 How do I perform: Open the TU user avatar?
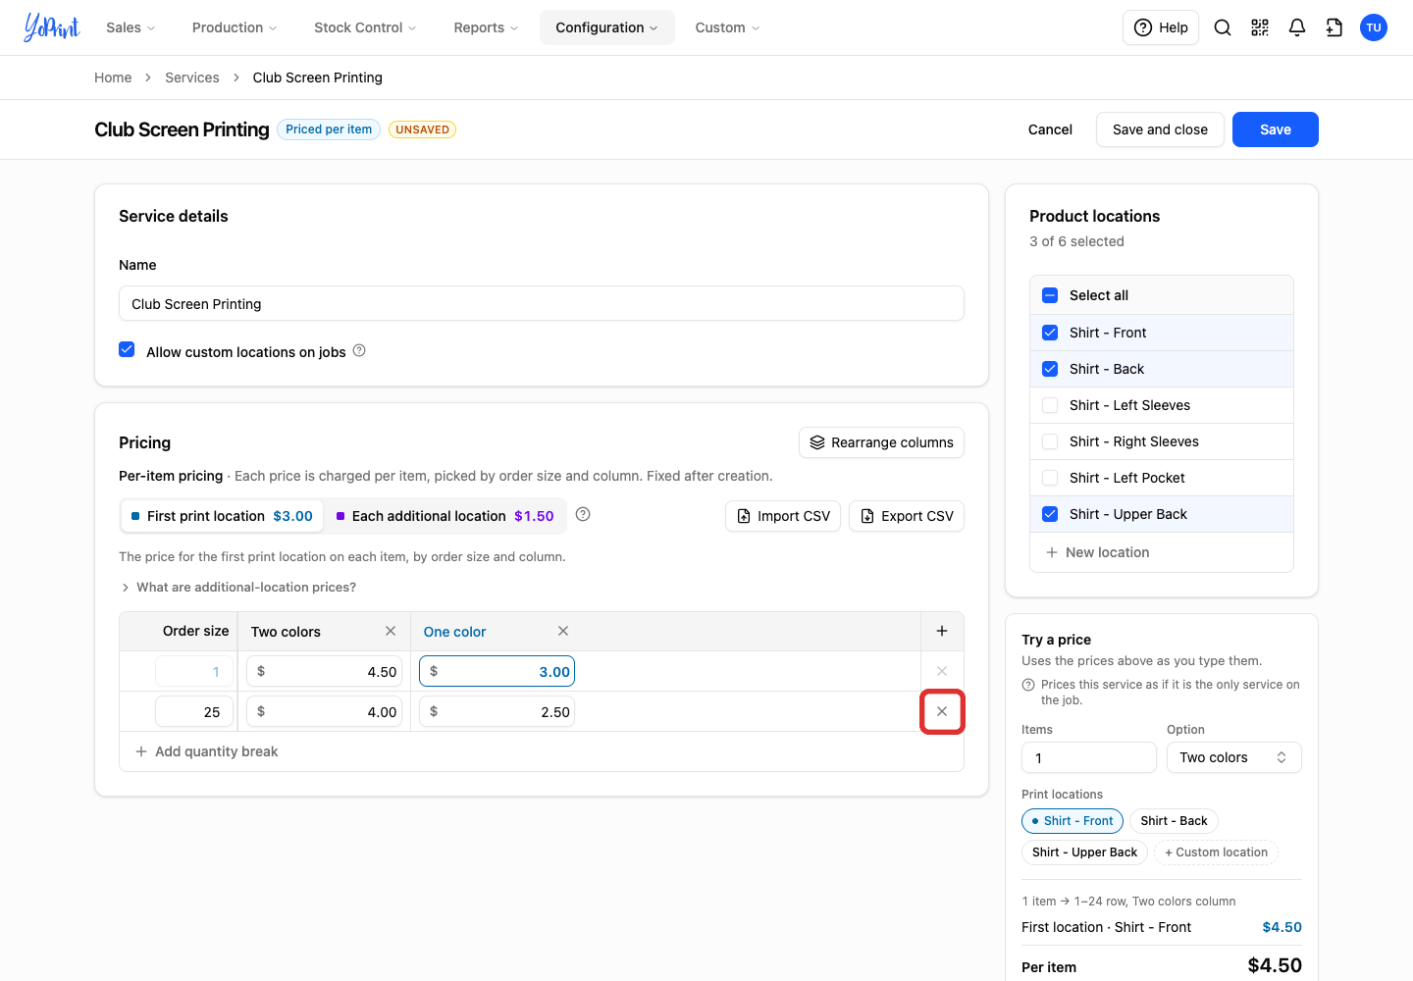point(1374,27)
